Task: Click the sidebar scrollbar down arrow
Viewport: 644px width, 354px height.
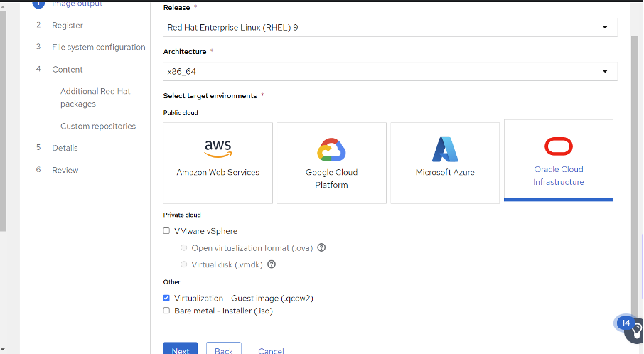Action: point(3,350)
